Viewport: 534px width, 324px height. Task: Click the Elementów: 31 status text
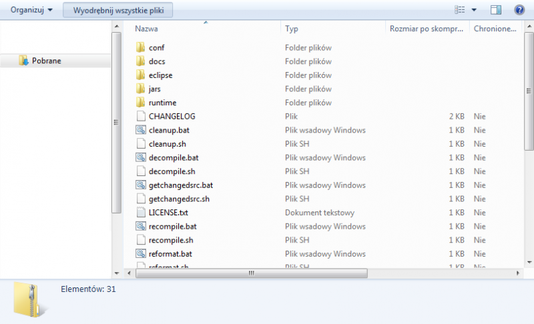point(88,289)
